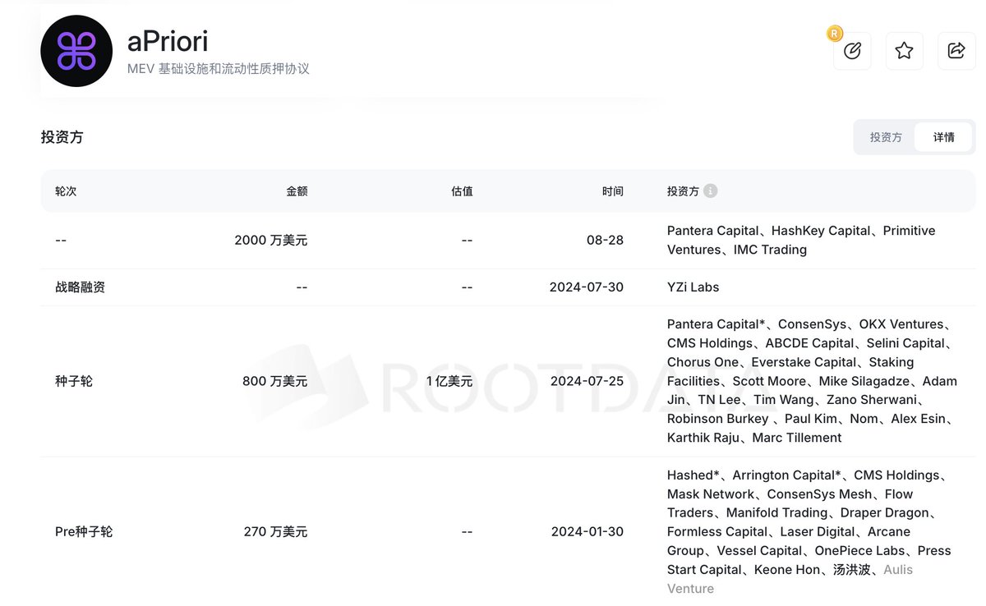Viewport: 986px width, 606px height.
Task: Open the Arrington Capital* investor link
Action: [x=786, y=475]
